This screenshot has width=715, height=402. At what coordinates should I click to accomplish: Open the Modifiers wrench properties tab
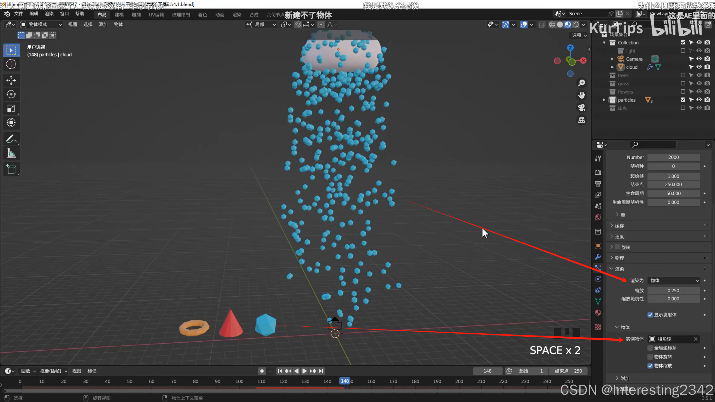(x=598, y=257)
